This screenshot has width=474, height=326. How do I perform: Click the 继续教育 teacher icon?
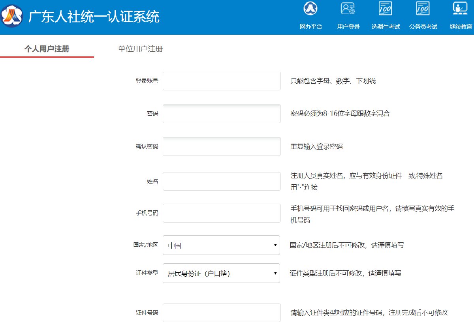tap(460, 9)
